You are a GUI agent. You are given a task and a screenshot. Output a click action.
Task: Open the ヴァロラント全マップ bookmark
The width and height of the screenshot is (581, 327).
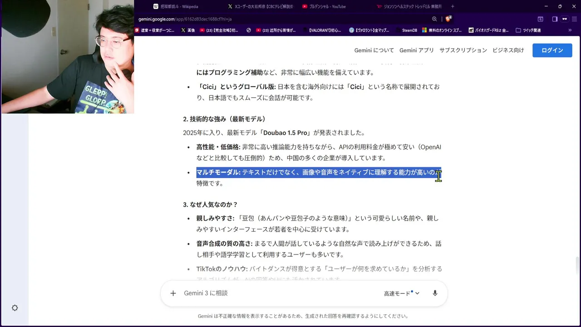[x=369, y=30]
